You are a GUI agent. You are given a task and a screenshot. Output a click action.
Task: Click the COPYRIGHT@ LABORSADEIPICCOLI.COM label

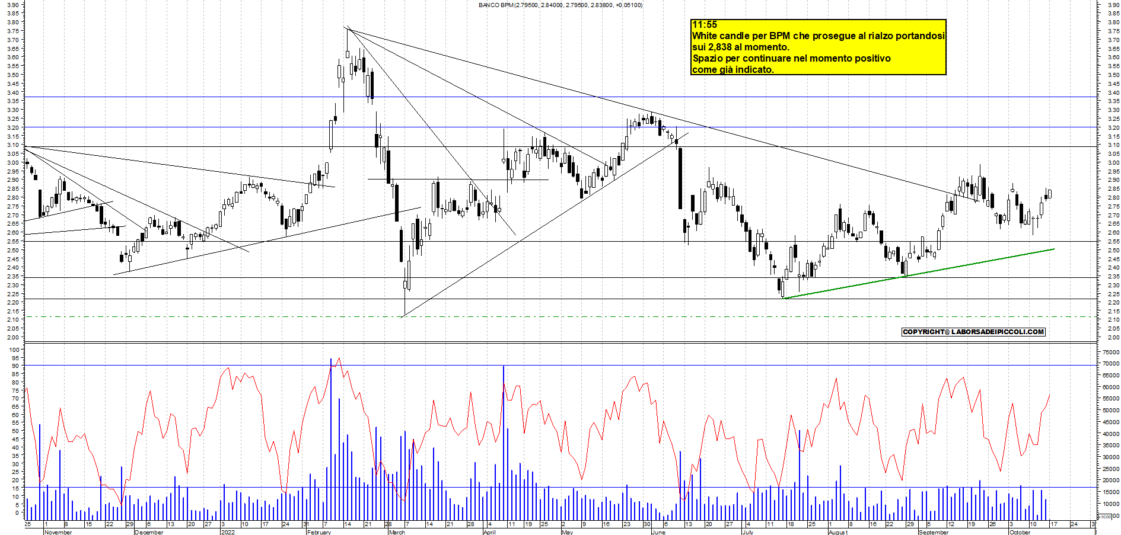click(973, 332)
